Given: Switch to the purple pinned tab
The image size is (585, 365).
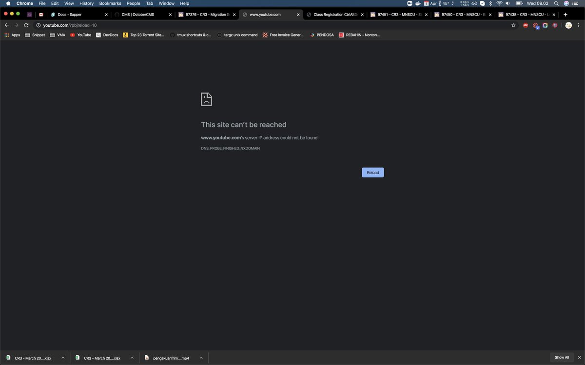Looking at the screenshot, I should (x=30, y=15).
